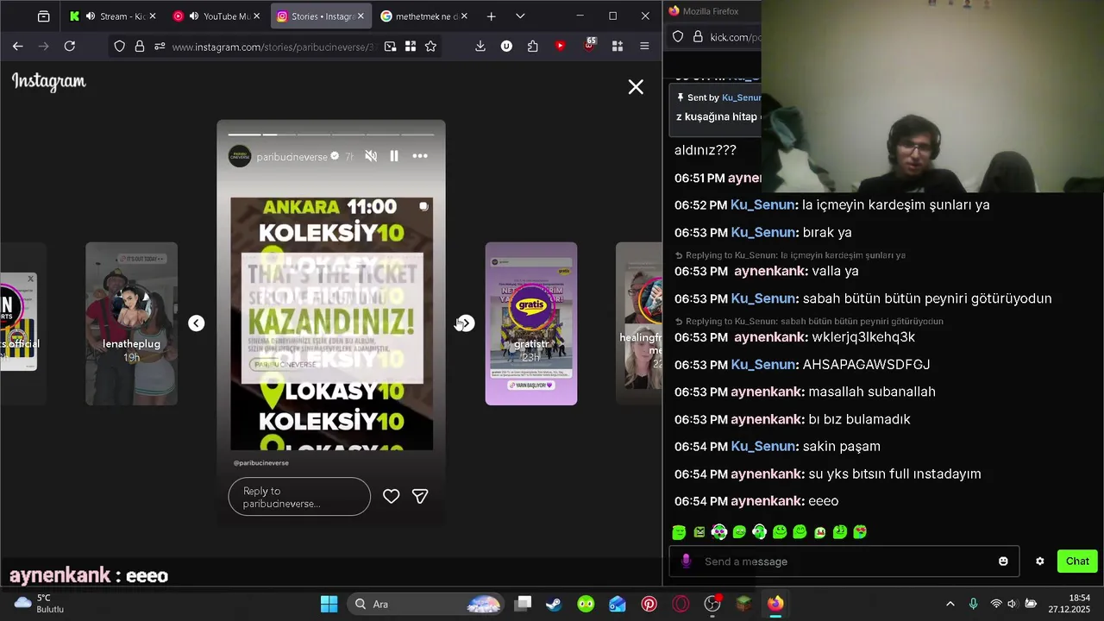Open the uBlock extension with 65 badge

[589, 45]
